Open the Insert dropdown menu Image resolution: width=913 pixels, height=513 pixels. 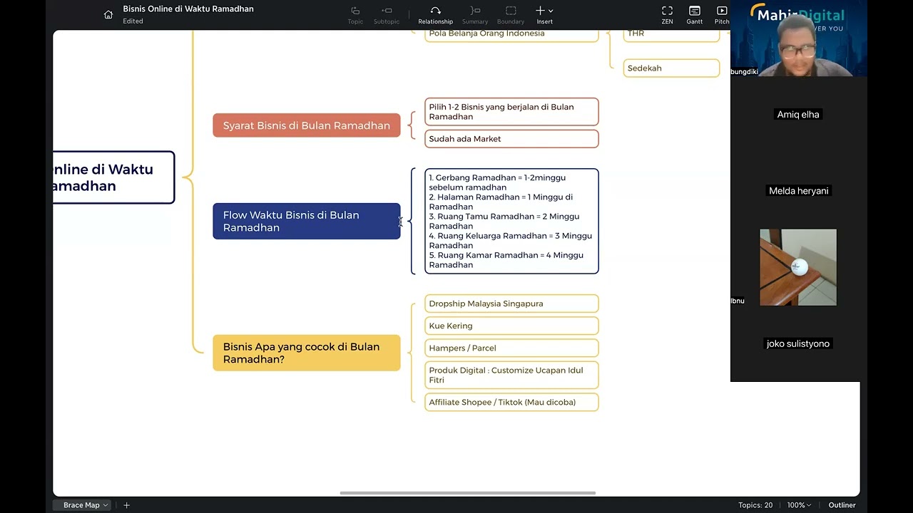544,15
